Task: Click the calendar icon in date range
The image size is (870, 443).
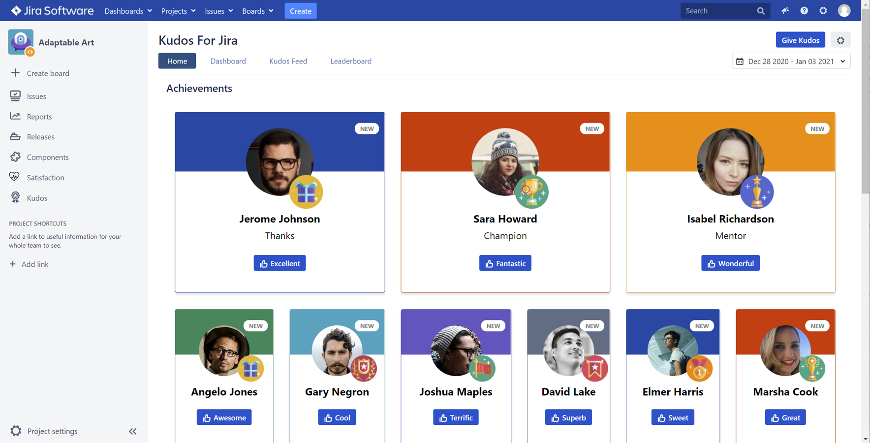Action: pyautogui.click(x=740, y=62)
